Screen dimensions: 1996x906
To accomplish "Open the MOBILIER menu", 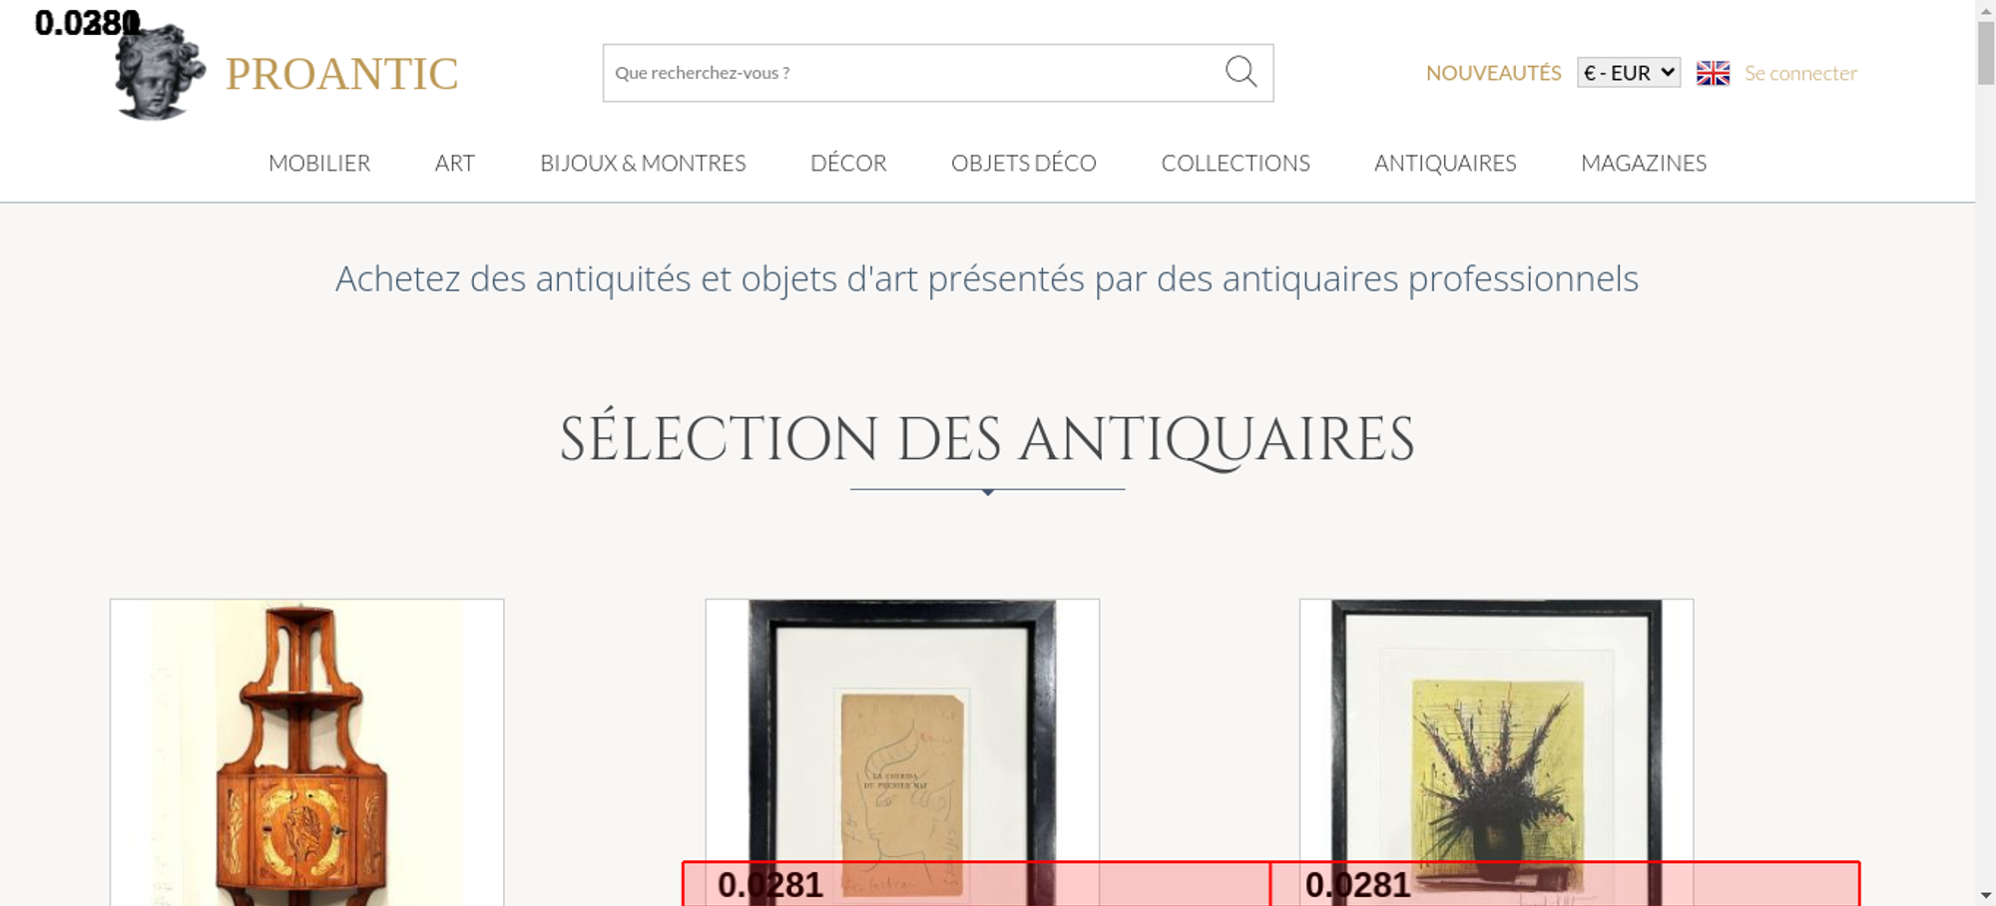I will click(319, 163).
